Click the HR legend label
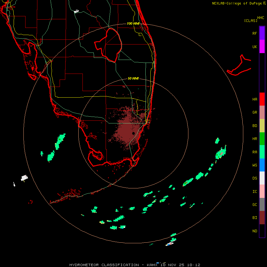 point(255,139)
